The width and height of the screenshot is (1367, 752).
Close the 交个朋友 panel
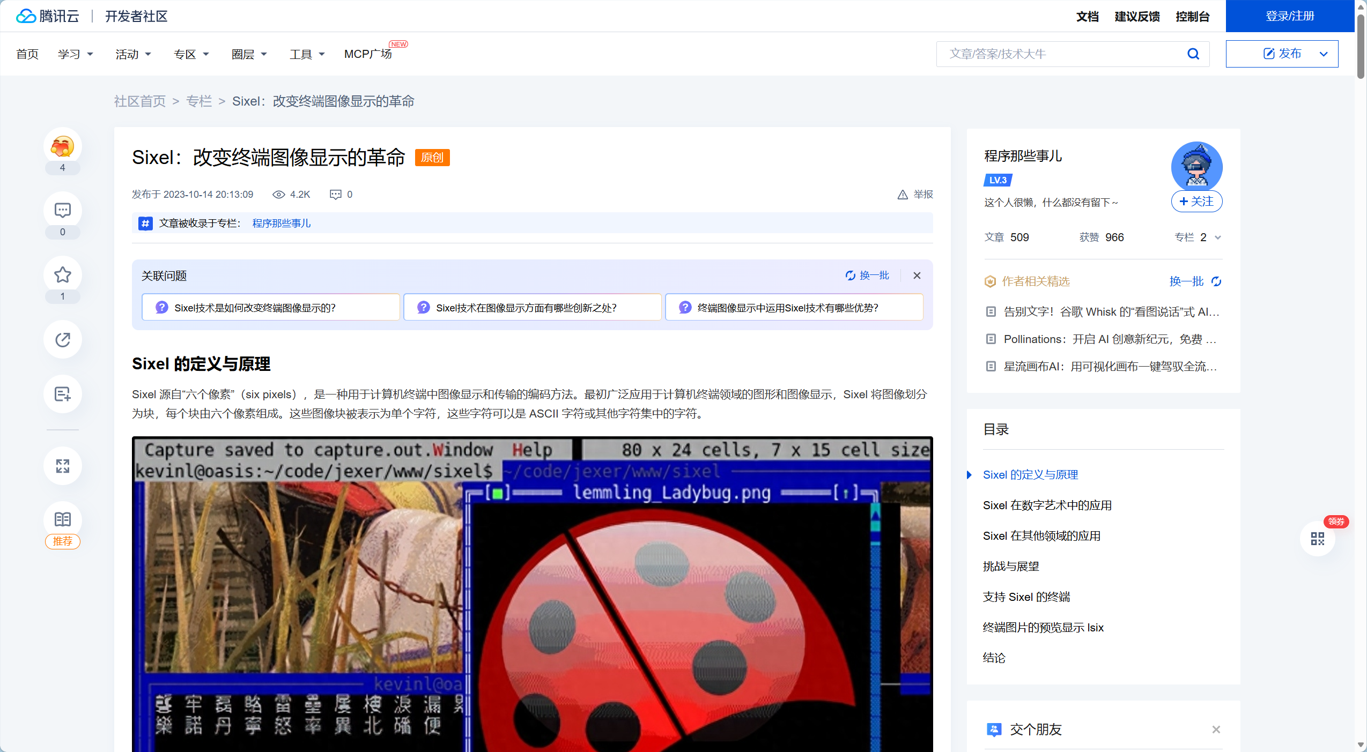pos(1216,729)
